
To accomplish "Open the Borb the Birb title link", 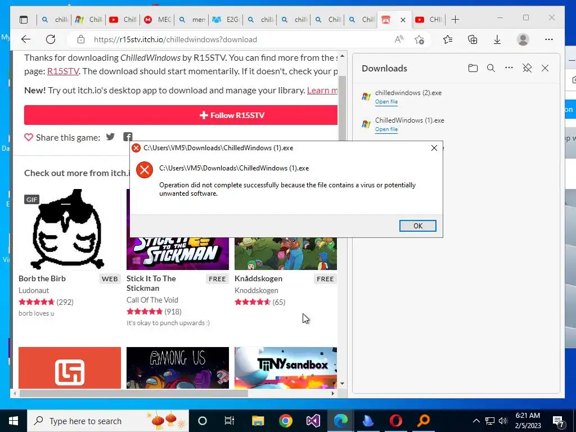I will coord(42,278).
